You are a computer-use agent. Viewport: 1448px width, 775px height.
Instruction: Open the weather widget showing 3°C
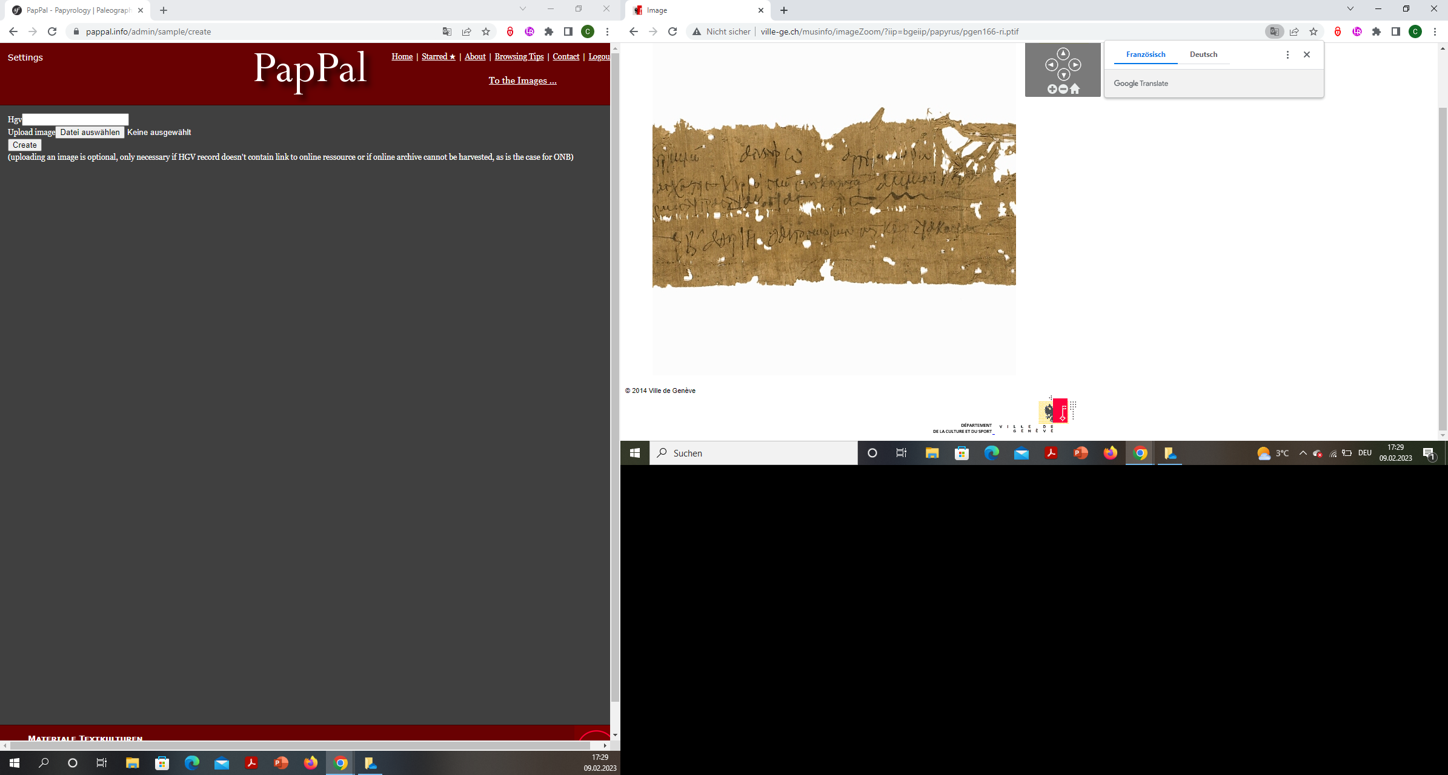(1273, 453)
